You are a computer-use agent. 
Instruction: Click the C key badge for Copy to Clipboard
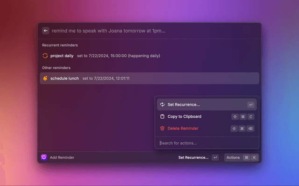[x=250, y=117]
